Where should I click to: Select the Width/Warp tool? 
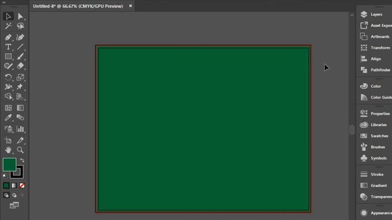[8, 87]
